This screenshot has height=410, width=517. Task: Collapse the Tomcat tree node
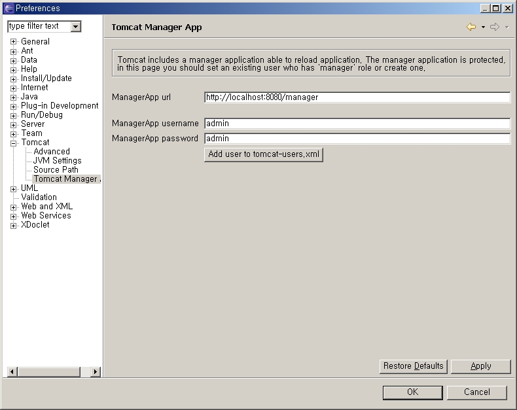(x=13, y=143)
